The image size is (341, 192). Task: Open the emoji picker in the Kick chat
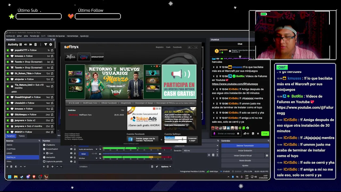[x=238, y=133]
